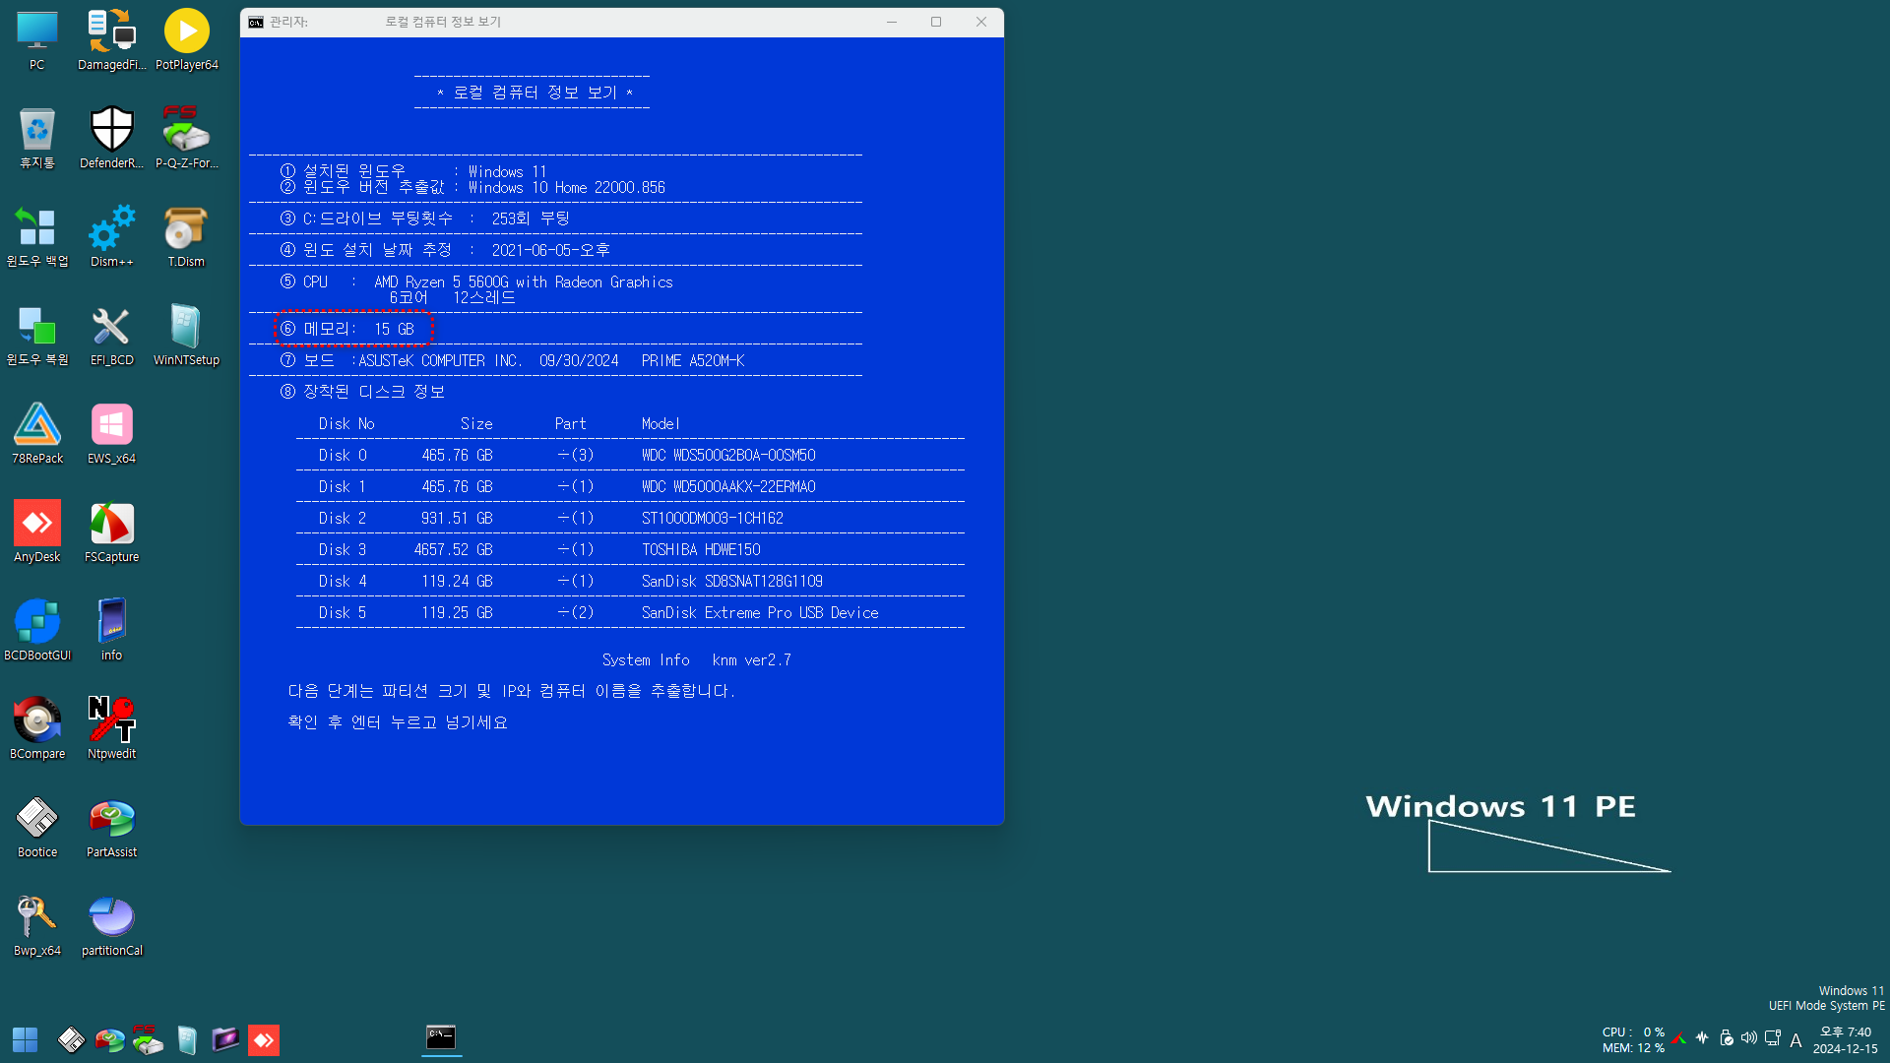Screen dimensions: 1890x1063
Task: Select the running command prompt taskbar button
Action: 441,1037
